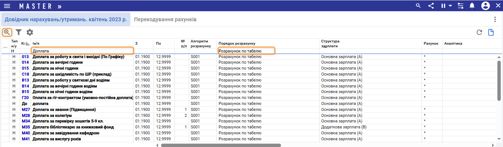
Task: Open the user account avatar
Action: tap(485, 6)
